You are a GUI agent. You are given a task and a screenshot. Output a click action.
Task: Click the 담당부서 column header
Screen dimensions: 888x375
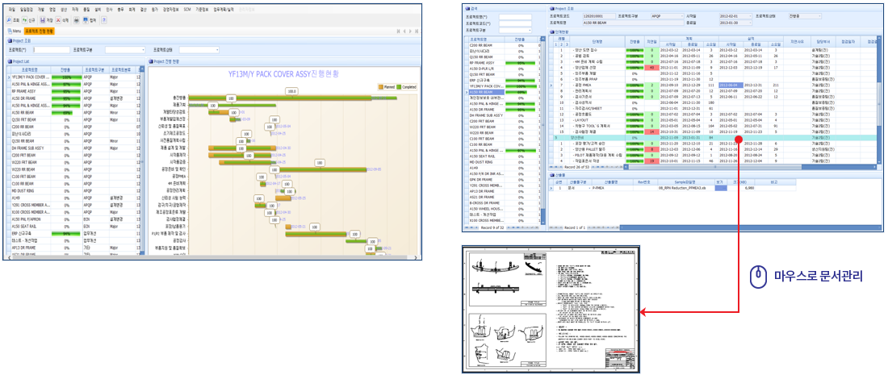tap(823, 41)
